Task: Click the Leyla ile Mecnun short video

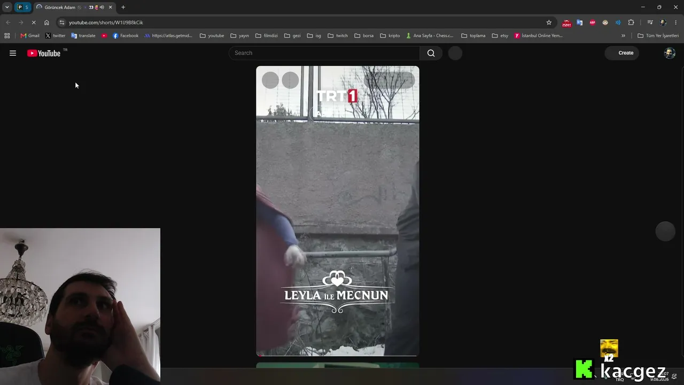Action: pos(338,211)
